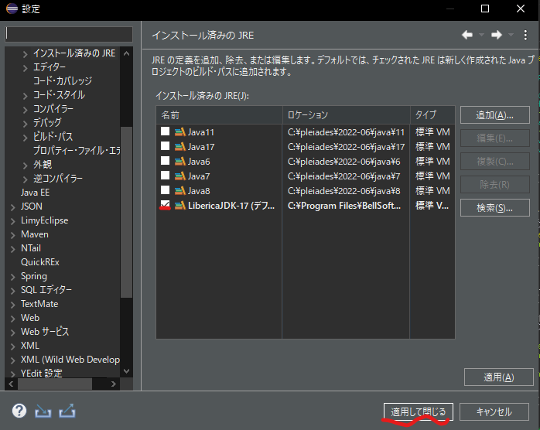
Task: Select XML in the tree
Action: click(30, 345)
